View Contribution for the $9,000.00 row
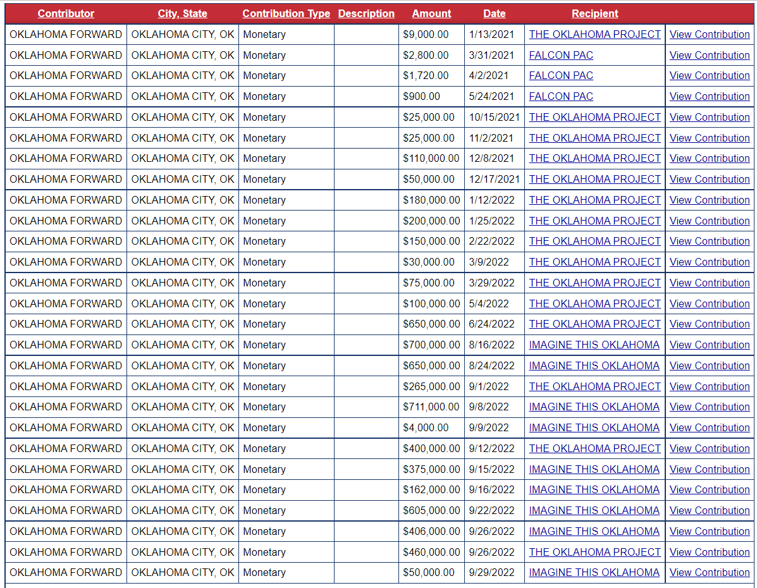This screenshot has width=757, height=588. pos(710,34)
